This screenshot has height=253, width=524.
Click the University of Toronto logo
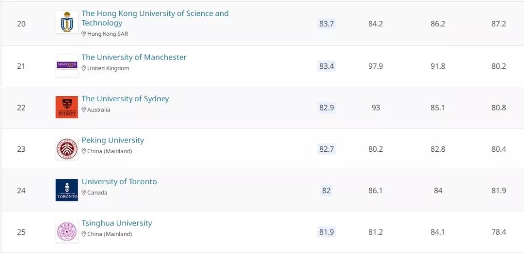coord(66,190)
